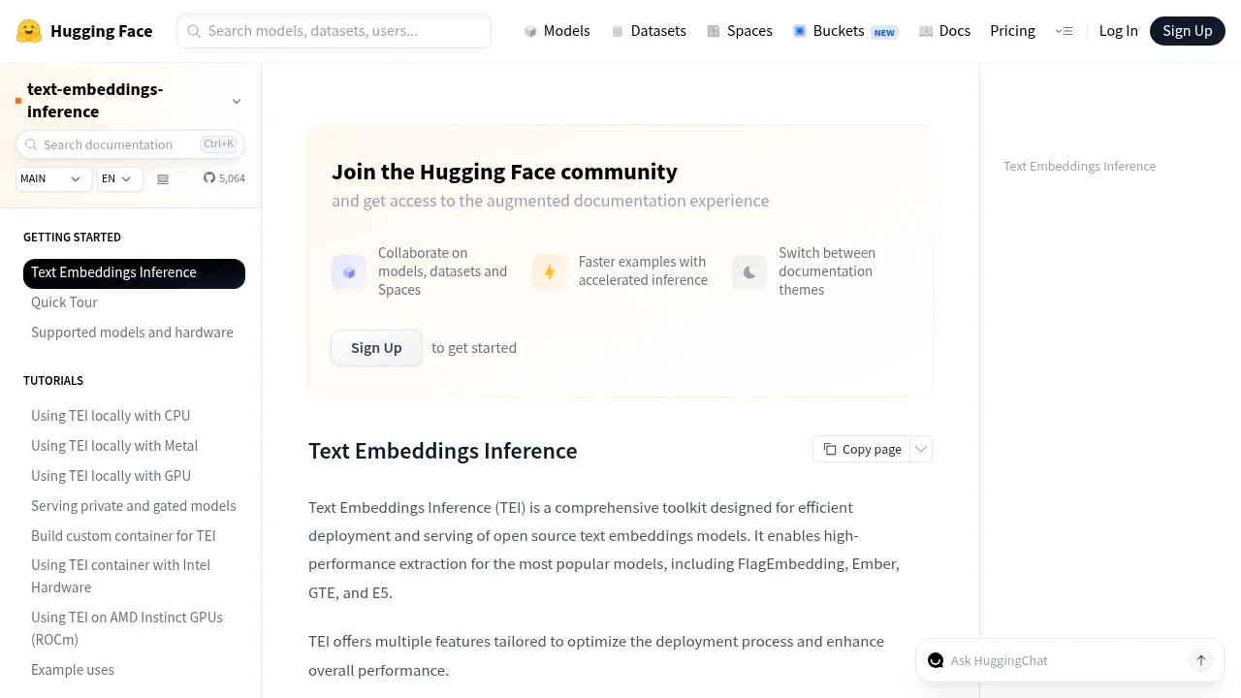
Task: Click the Spaces icon in navbar
Action: point(714,31)
